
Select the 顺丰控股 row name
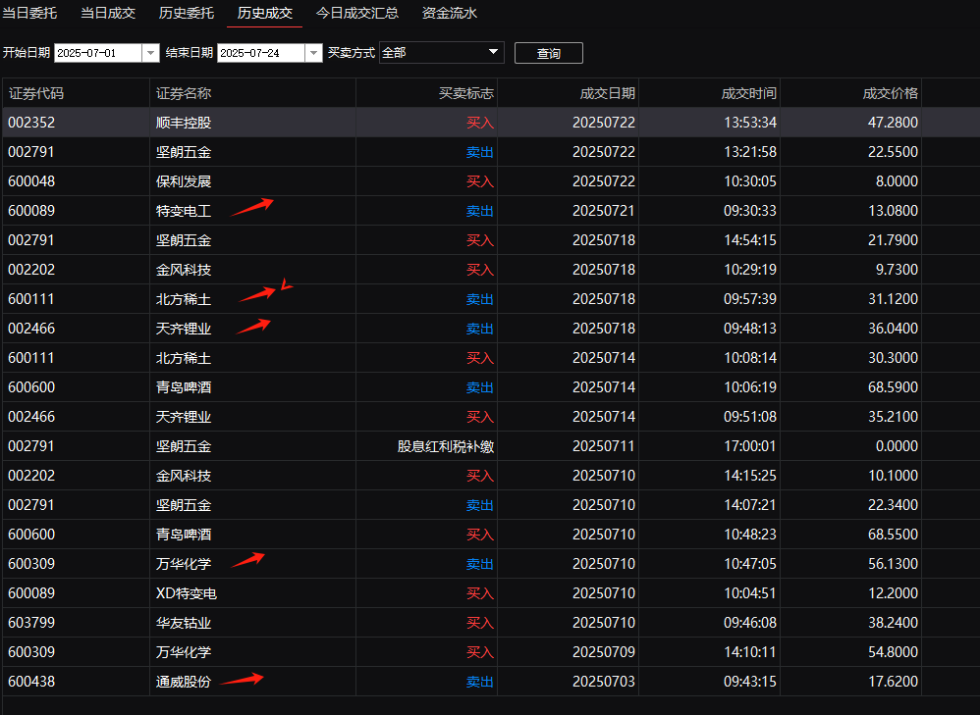click(183, 123)
